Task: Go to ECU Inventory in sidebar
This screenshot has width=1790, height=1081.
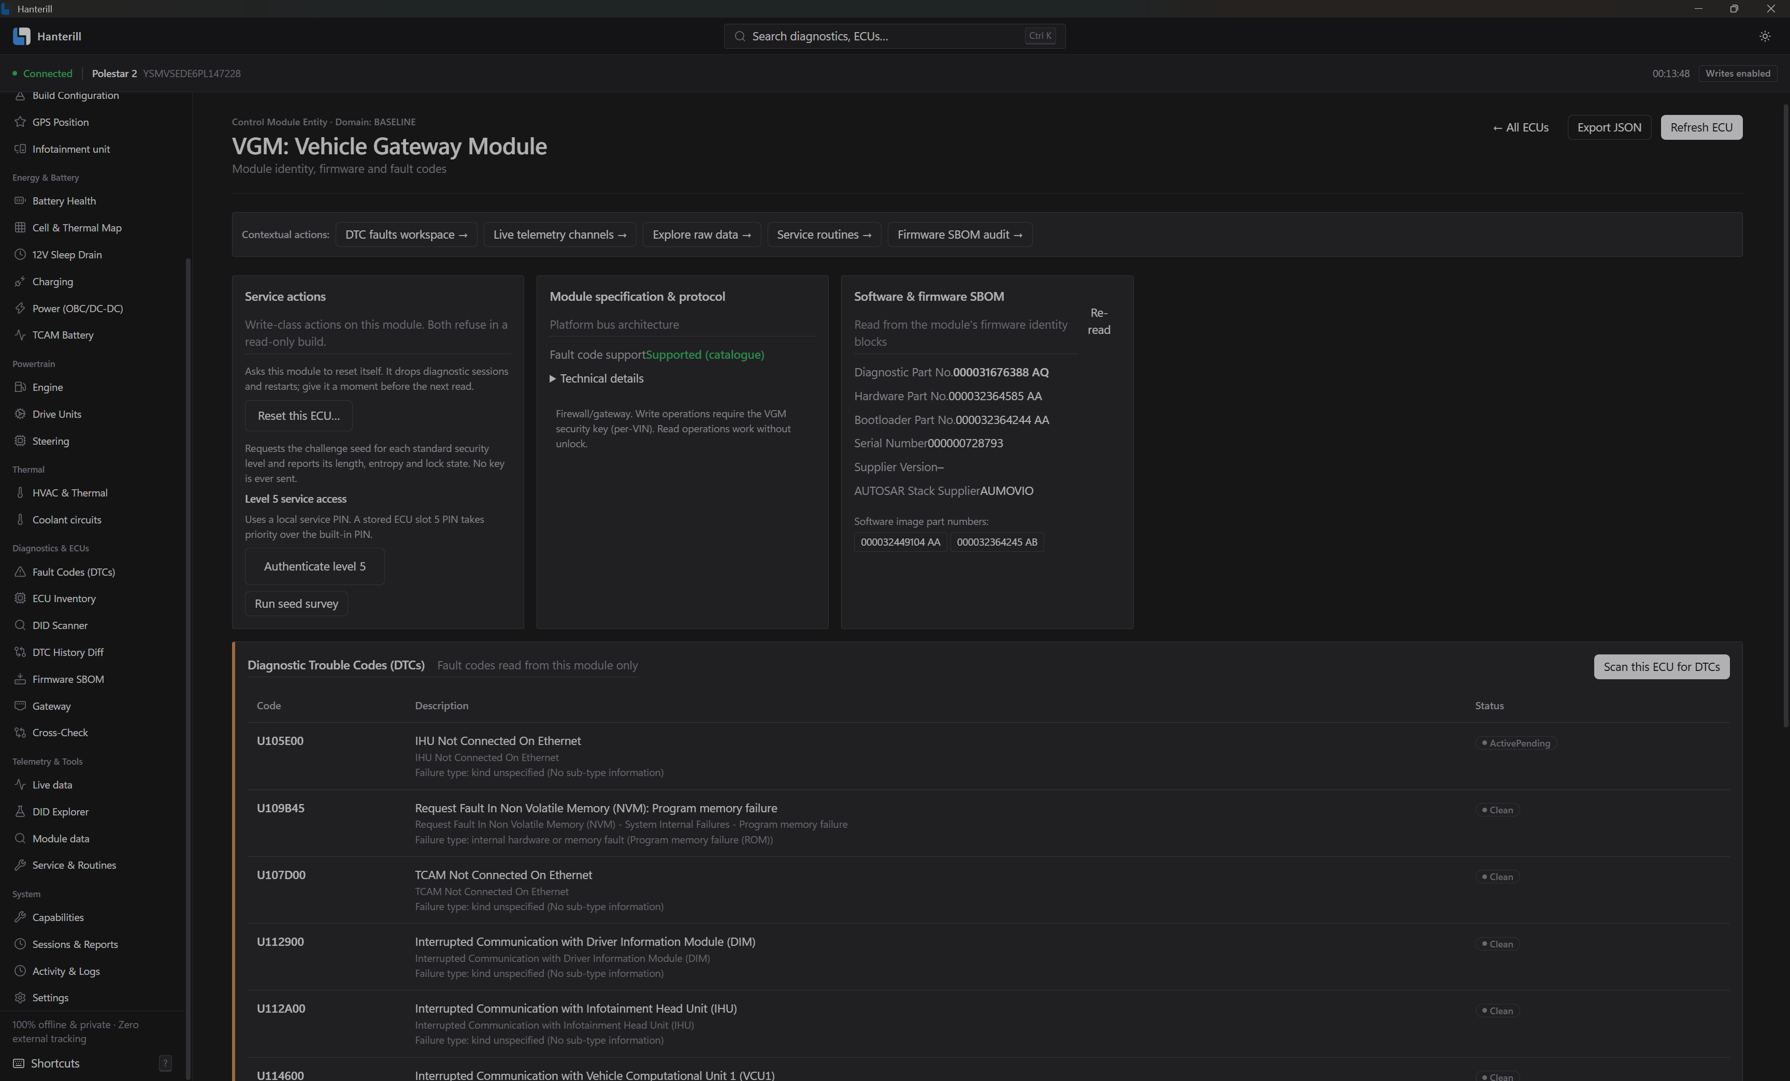Action: [x=64, y=598]
